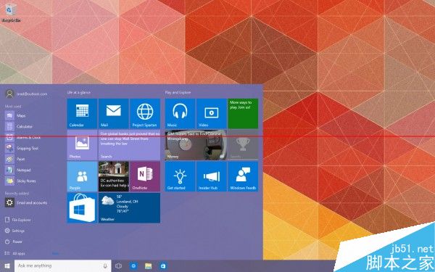The height and width of the screenshot is (272, 435).
Task: Open the Music tile with headphones
Action: click(180, 114)
